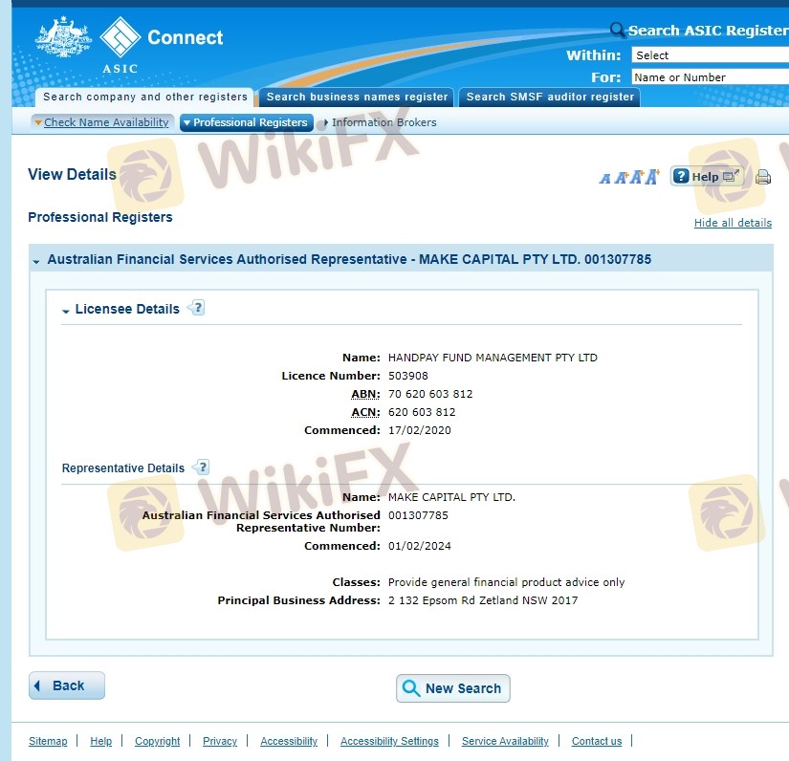
Task: Open Check Name Availability menu
Action: pos(101,122)
